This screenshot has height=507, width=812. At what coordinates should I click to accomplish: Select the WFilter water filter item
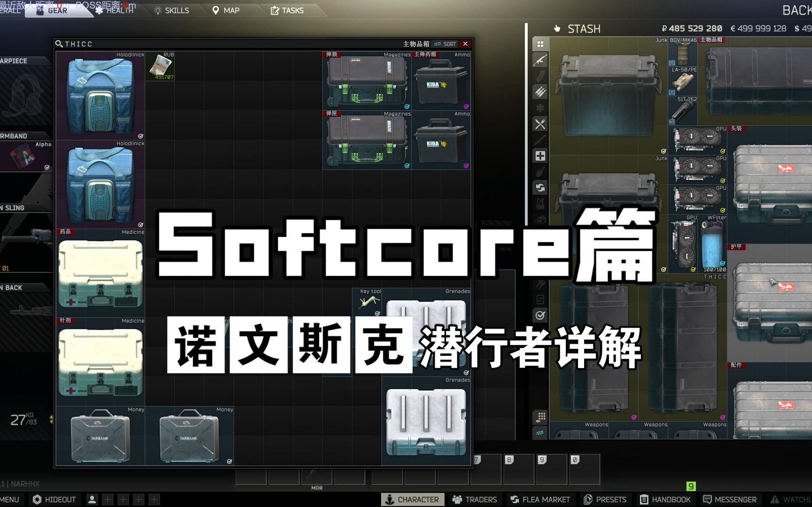point(712,244)
